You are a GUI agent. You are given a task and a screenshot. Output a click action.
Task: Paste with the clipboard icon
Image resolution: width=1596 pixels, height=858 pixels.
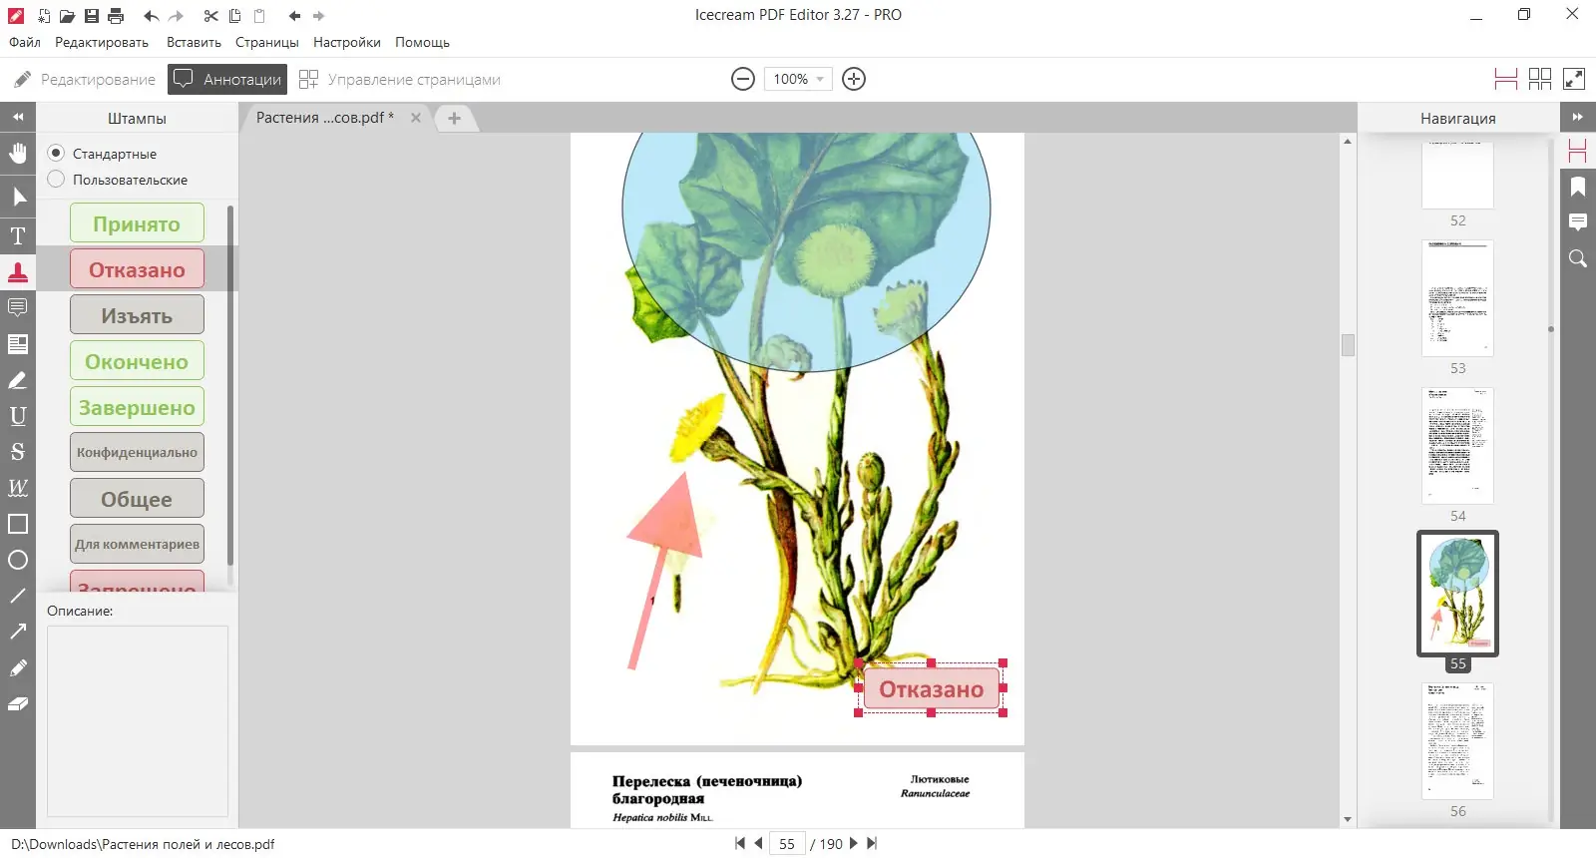[x=259, y=16]
